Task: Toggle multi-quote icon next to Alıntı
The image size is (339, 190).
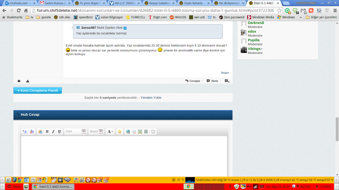Action: point(227,81)
